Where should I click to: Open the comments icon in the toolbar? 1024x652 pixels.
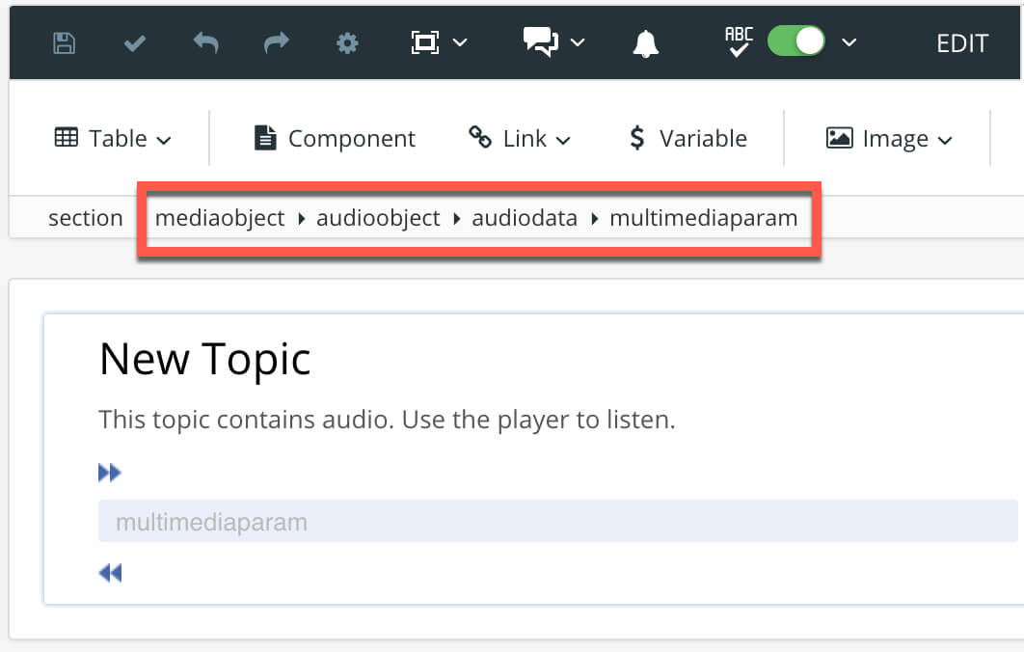click(x=541, y=41)
